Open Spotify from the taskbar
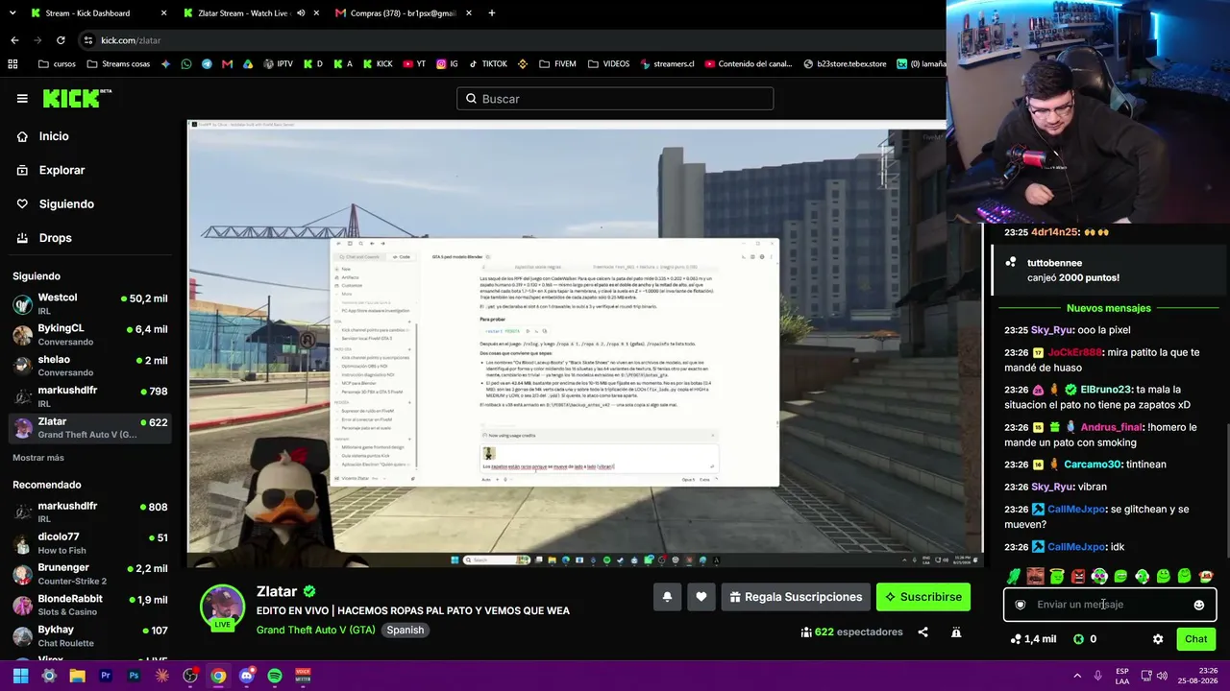 coord(275,676)
